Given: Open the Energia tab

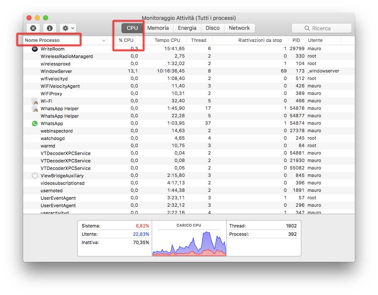Looking at the screenshot, I should [187, 28].
